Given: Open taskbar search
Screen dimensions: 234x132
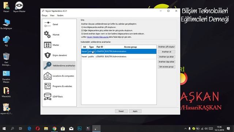Looking at the screenshot, I should (x=12, y=129).
